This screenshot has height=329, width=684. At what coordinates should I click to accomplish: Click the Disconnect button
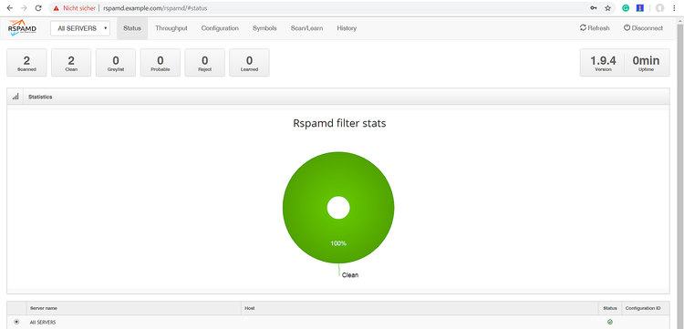click(x=643, y=28)
